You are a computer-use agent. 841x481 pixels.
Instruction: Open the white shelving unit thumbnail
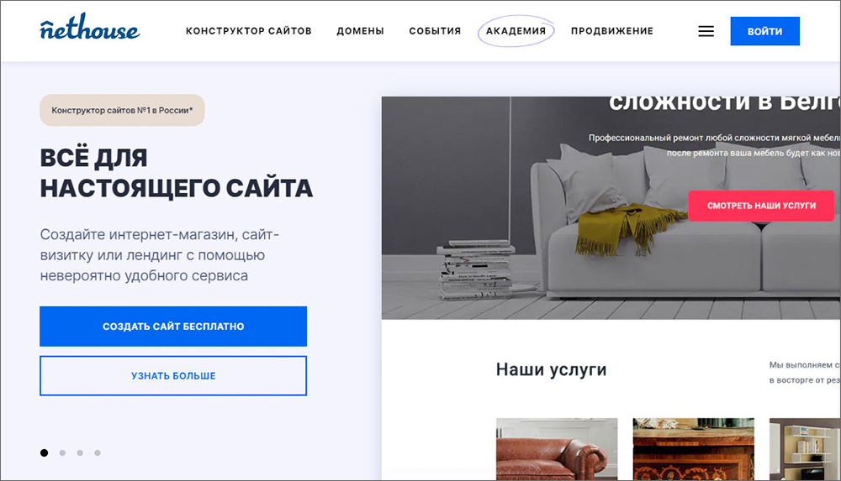(x=805, y=449)
